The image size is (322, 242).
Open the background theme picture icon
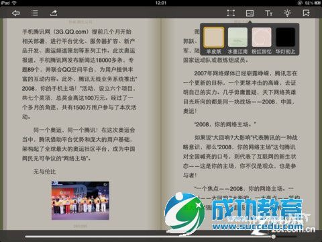250,13
